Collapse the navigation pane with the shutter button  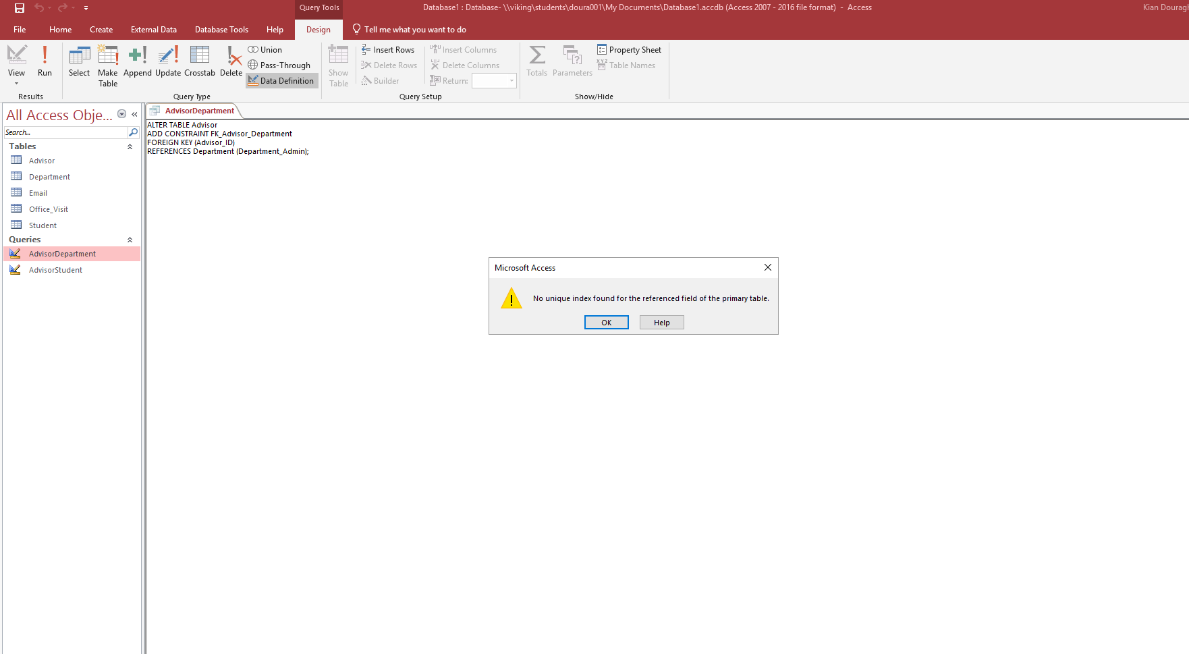[x=134, y=114]
